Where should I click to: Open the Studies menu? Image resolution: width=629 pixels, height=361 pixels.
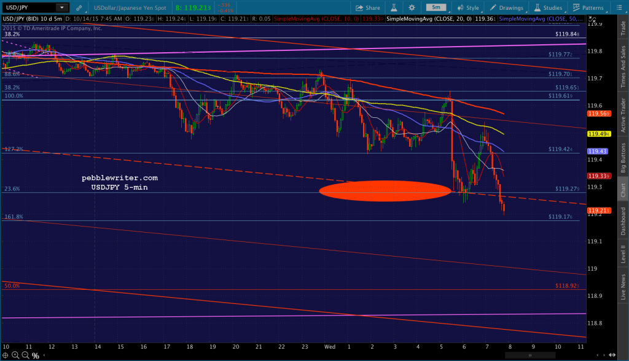click(548, 7)
